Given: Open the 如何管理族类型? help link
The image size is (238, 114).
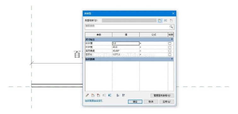Looking at the screenshot, I should tap(94, 100).
